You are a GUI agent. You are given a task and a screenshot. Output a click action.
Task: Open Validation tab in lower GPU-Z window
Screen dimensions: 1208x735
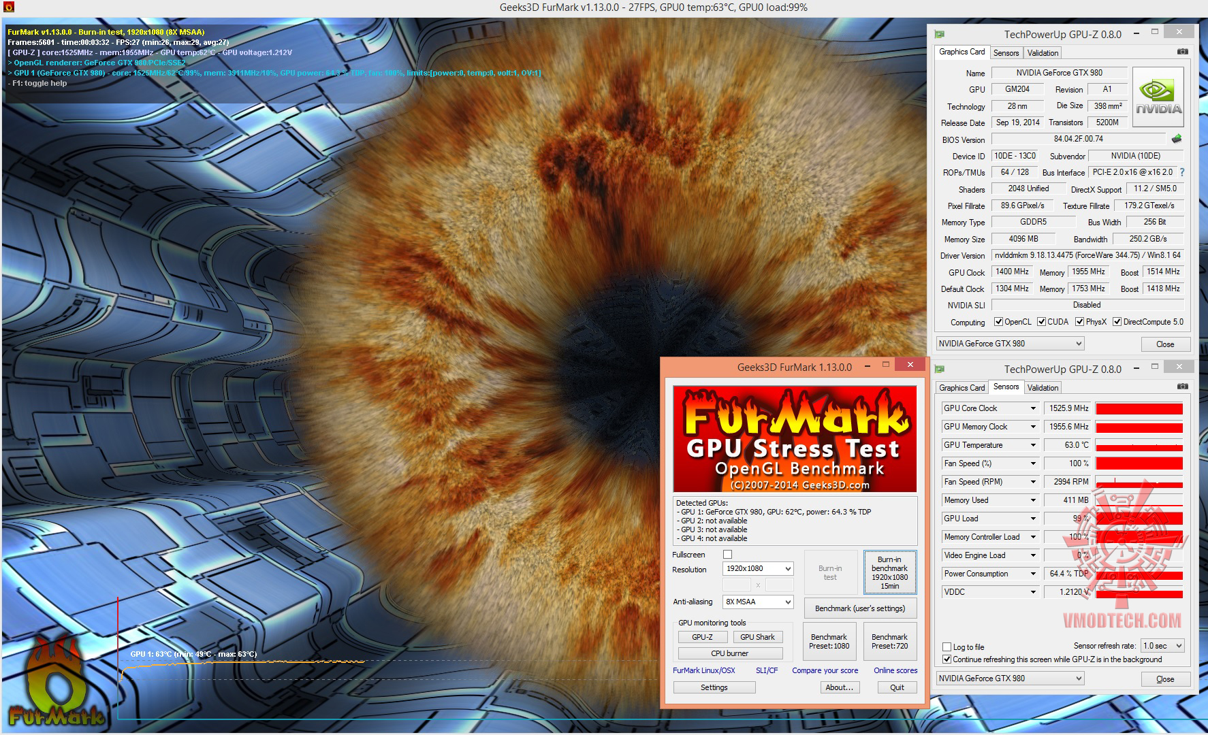(1043, 387)
